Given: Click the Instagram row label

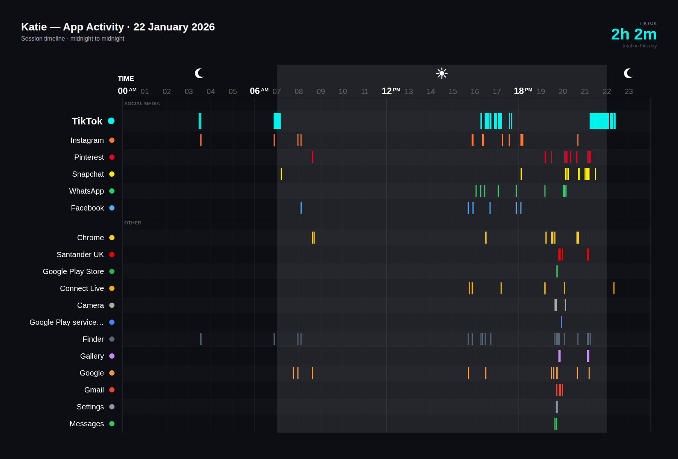Looking at the screenshot, I should tap(87, 140).
